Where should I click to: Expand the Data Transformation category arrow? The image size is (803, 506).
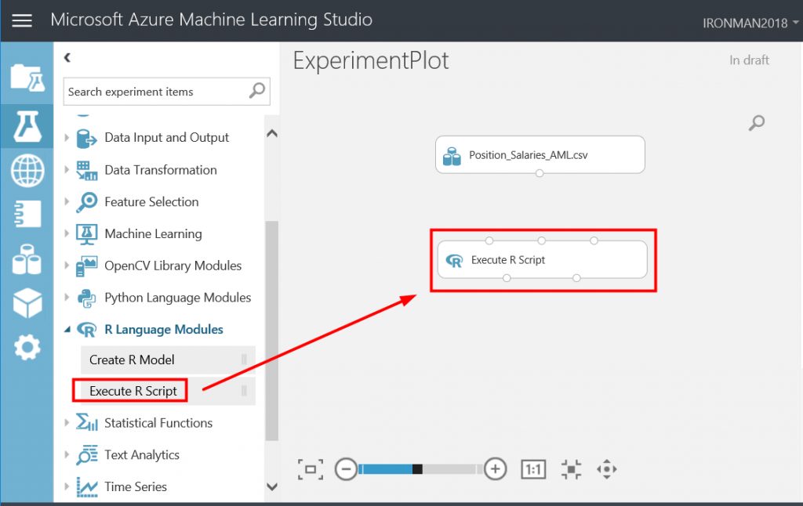[x=66, y=170]
